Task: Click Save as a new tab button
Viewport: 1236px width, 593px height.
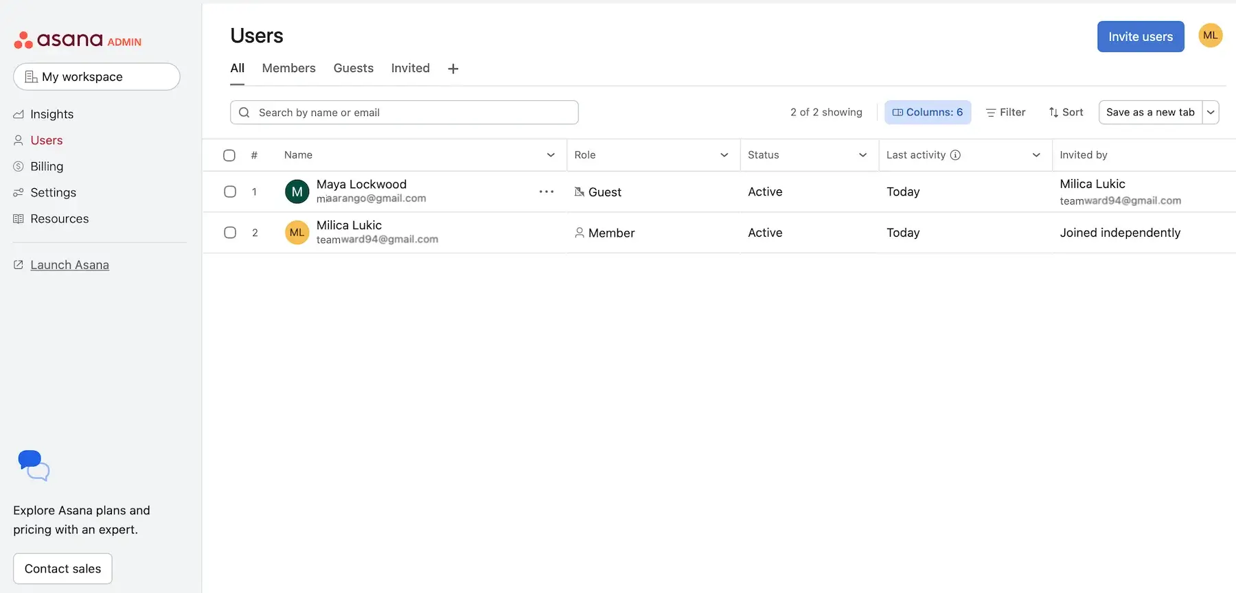Action: pos(1150,113)
